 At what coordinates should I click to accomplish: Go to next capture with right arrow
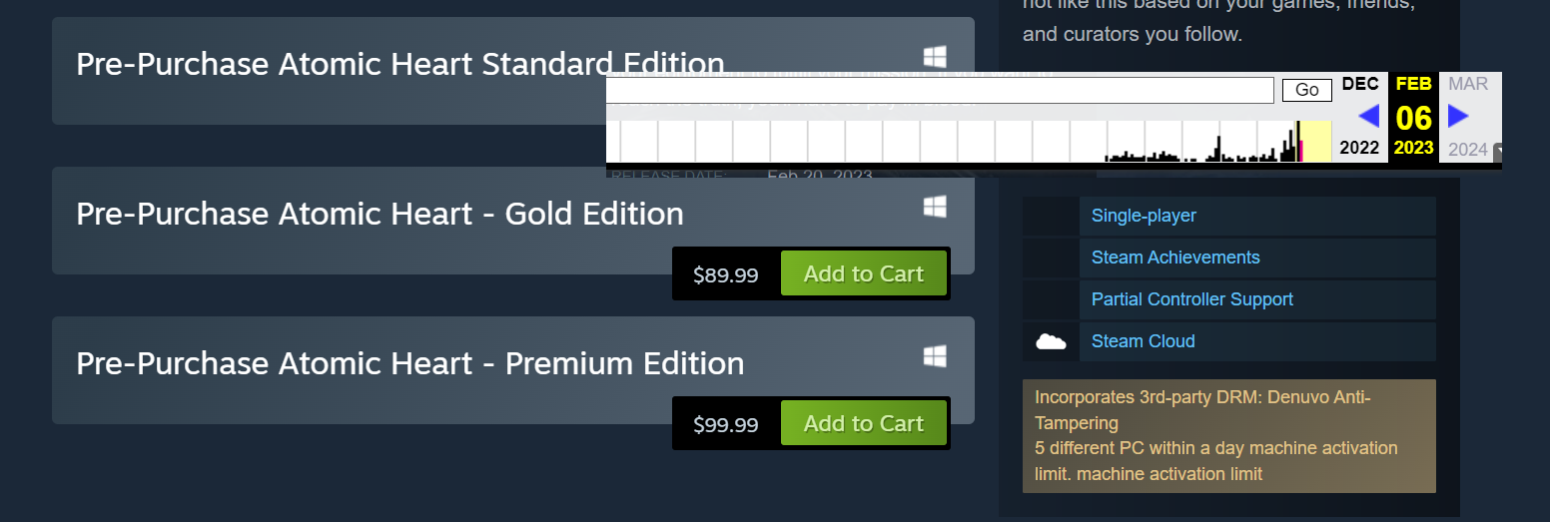1458,116
